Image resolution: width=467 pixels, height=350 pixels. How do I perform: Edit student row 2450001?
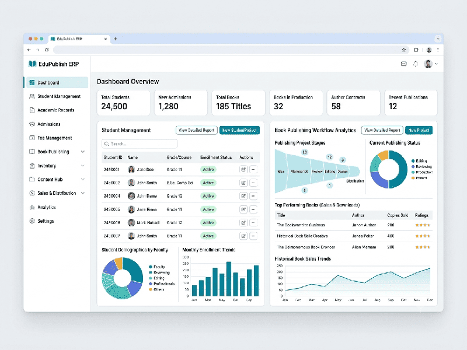(x=243, y=169)
